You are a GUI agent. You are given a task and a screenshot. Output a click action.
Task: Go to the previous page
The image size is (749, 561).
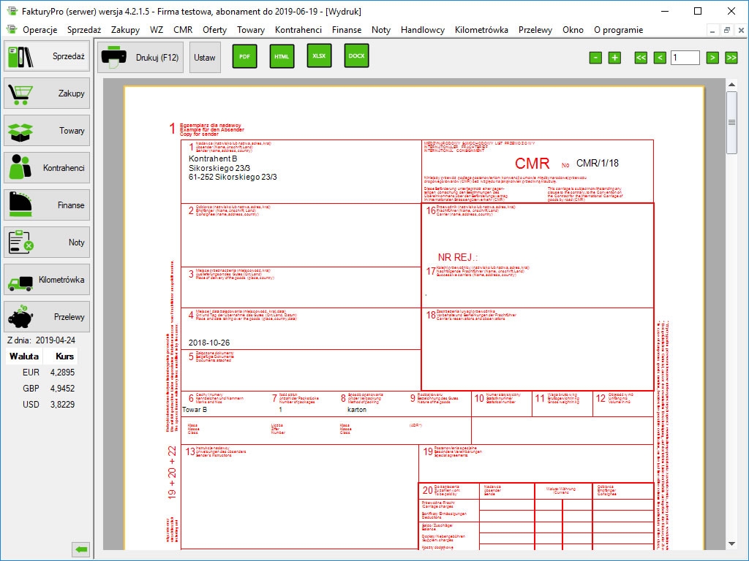click(660, 58)
